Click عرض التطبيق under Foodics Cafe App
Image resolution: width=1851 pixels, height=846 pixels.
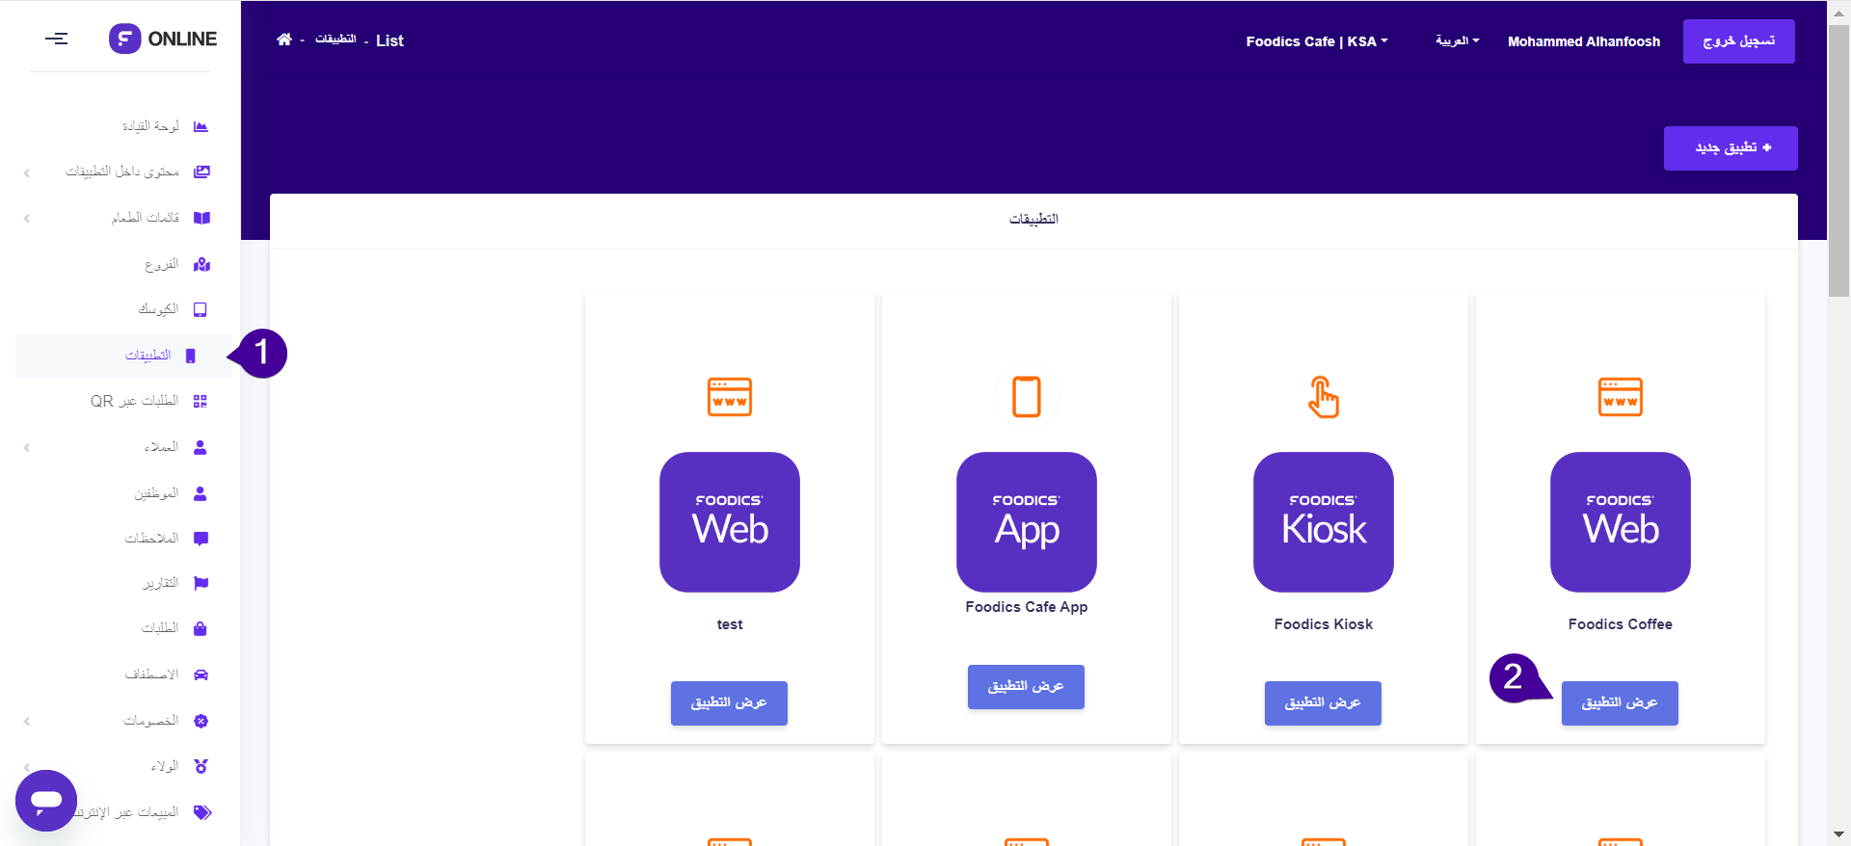[x=1026, y=687]
